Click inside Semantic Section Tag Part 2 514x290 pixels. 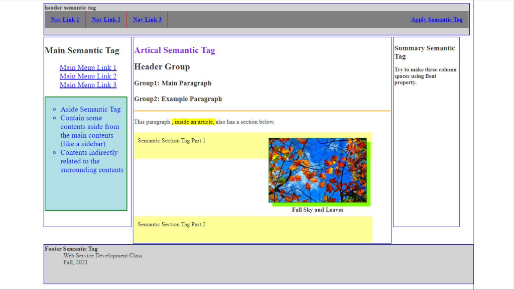click(x=171, y=224)
